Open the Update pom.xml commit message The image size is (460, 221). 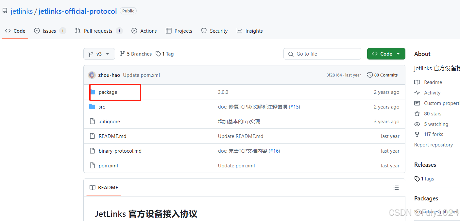pos(142,75)
